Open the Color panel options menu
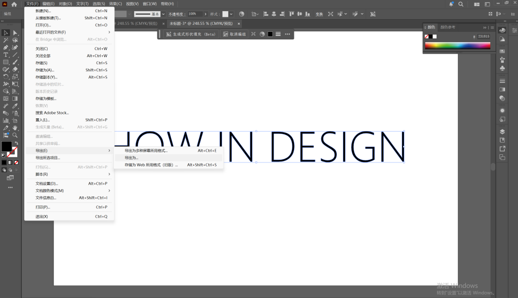518x298 pixels. tap(492, 27)
